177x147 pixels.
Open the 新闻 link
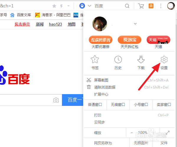tap(40, 24)
